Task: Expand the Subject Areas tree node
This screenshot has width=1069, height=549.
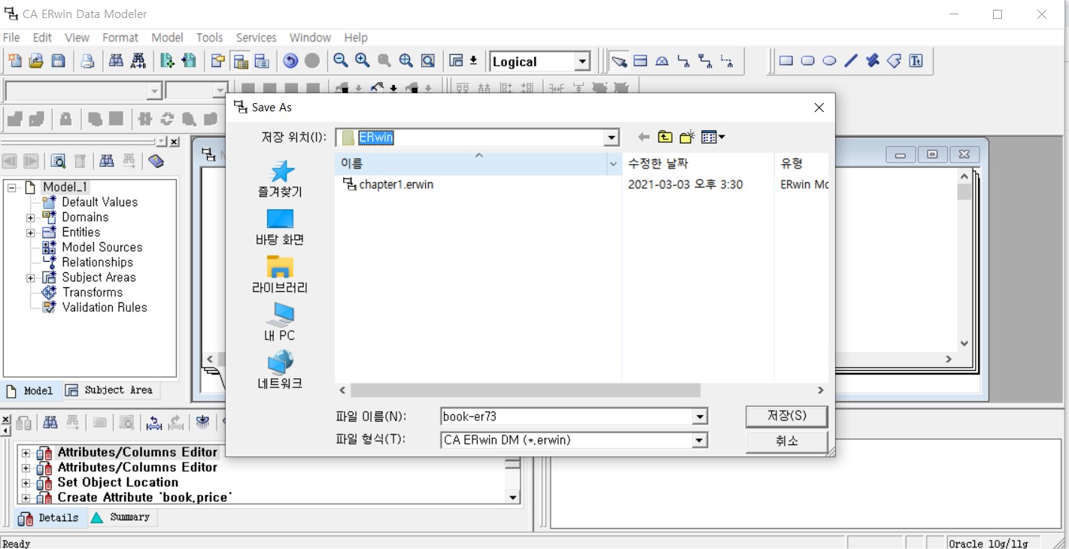Action: tap(31, 278)
